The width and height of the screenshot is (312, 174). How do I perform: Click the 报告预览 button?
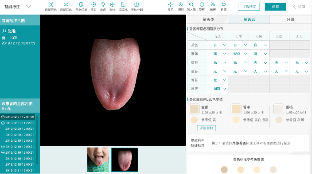(249, 7)
